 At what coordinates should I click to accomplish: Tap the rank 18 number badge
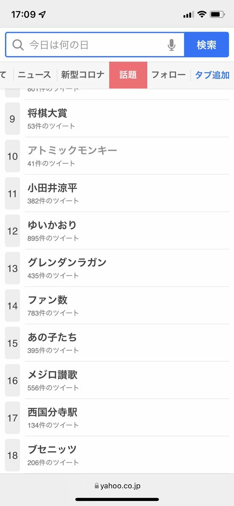pos(13,455)
